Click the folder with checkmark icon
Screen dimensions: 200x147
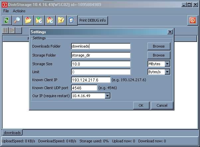[x=61, y=20]
